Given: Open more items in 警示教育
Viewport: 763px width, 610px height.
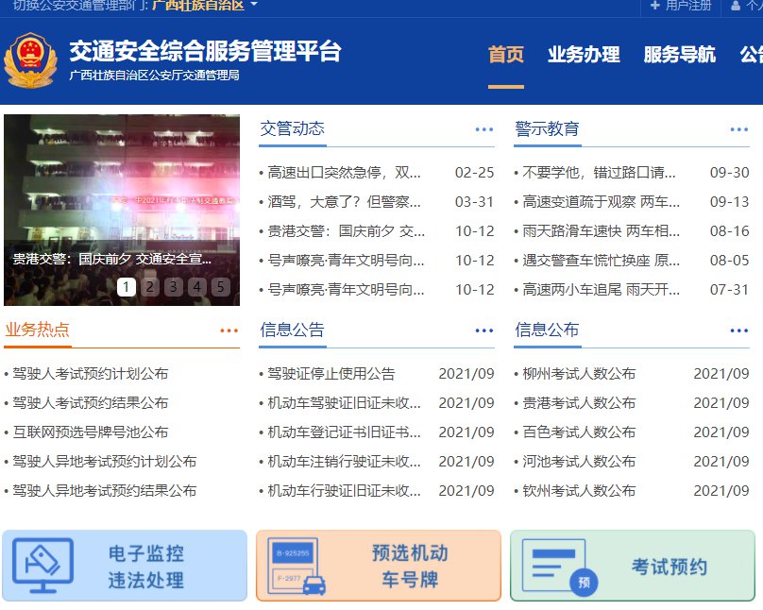Looking at the screenshot, I should 739,129.
